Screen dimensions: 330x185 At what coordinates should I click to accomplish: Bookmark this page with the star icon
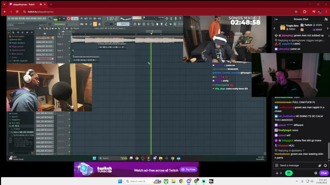click(x=296, y=12)
